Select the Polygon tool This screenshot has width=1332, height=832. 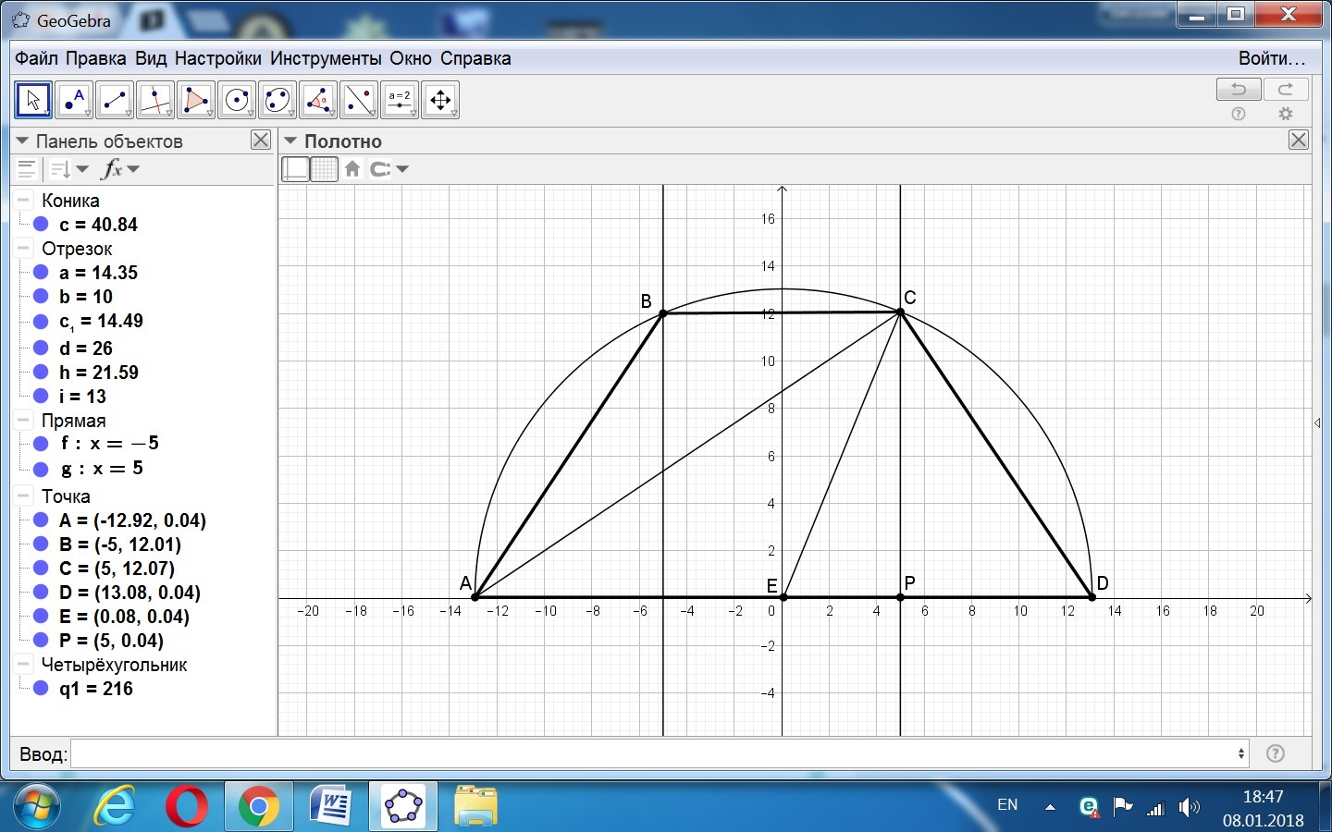196,100
